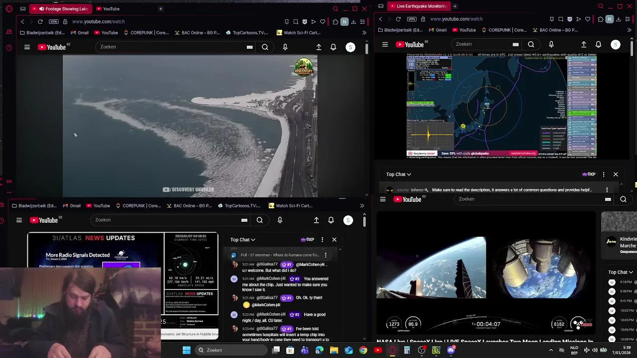Image resolution: width=637 pixels, height=358 pixels.
Task: Open Discord from the taskbar
Action: click(451, 350)
